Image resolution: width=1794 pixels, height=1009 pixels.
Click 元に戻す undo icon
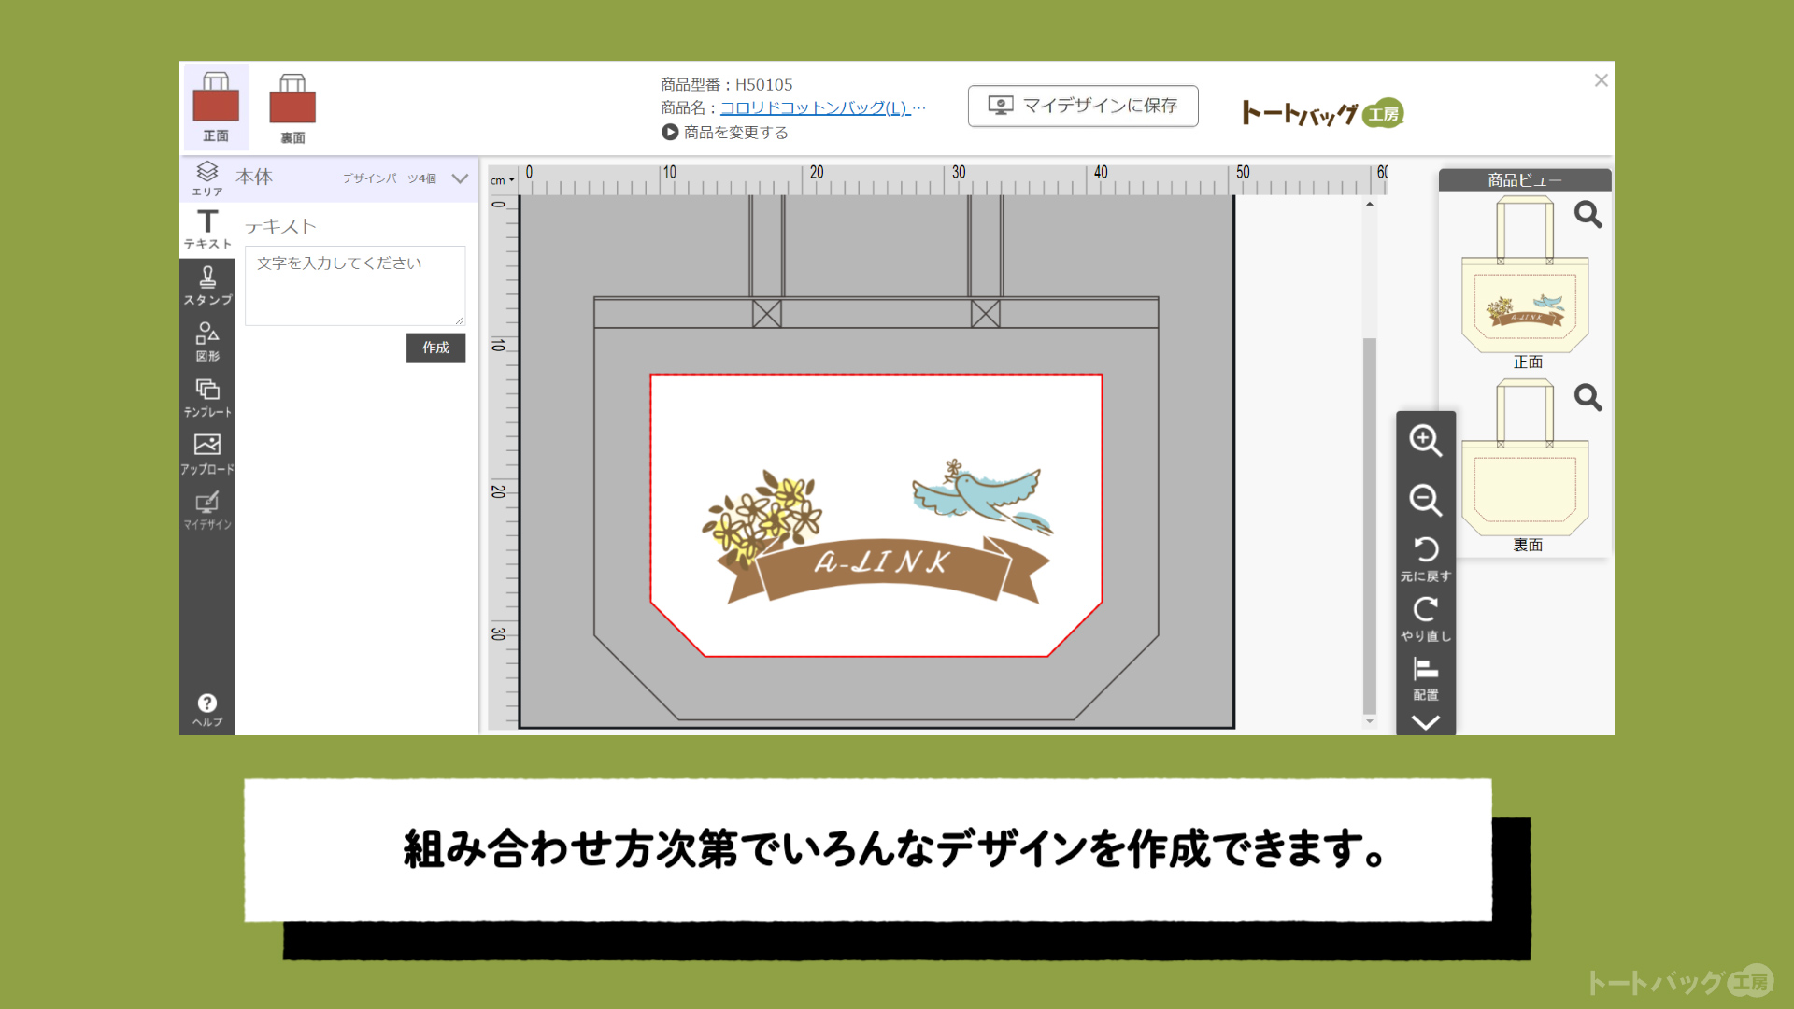click(1426, 559)
